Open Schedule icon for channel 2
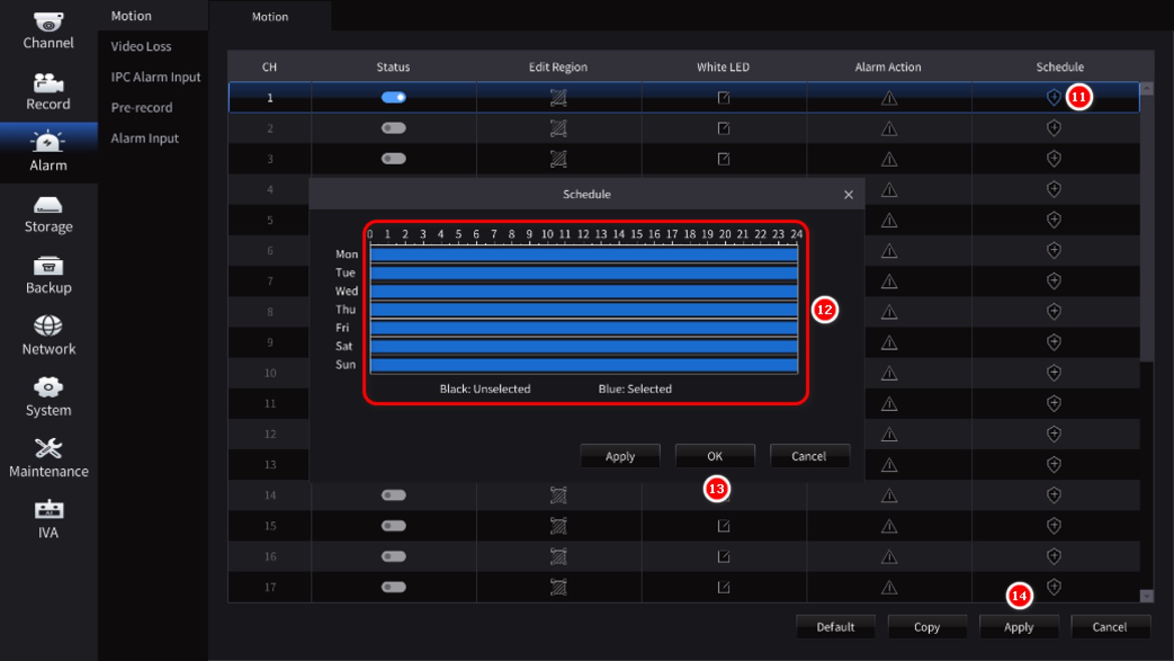The width and height of the screenshot is (1174, 661). tap(1054, 128)
